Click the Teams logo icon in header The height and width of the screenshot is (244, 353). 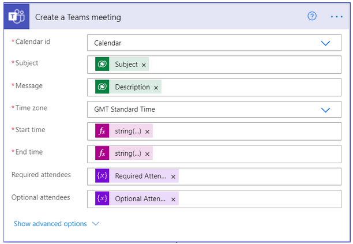[16, 17]
